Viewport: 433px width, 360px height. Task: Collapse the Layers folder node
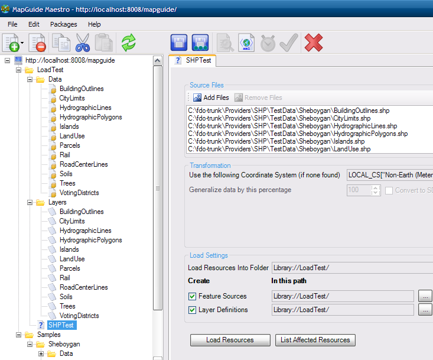pos(30,203)
